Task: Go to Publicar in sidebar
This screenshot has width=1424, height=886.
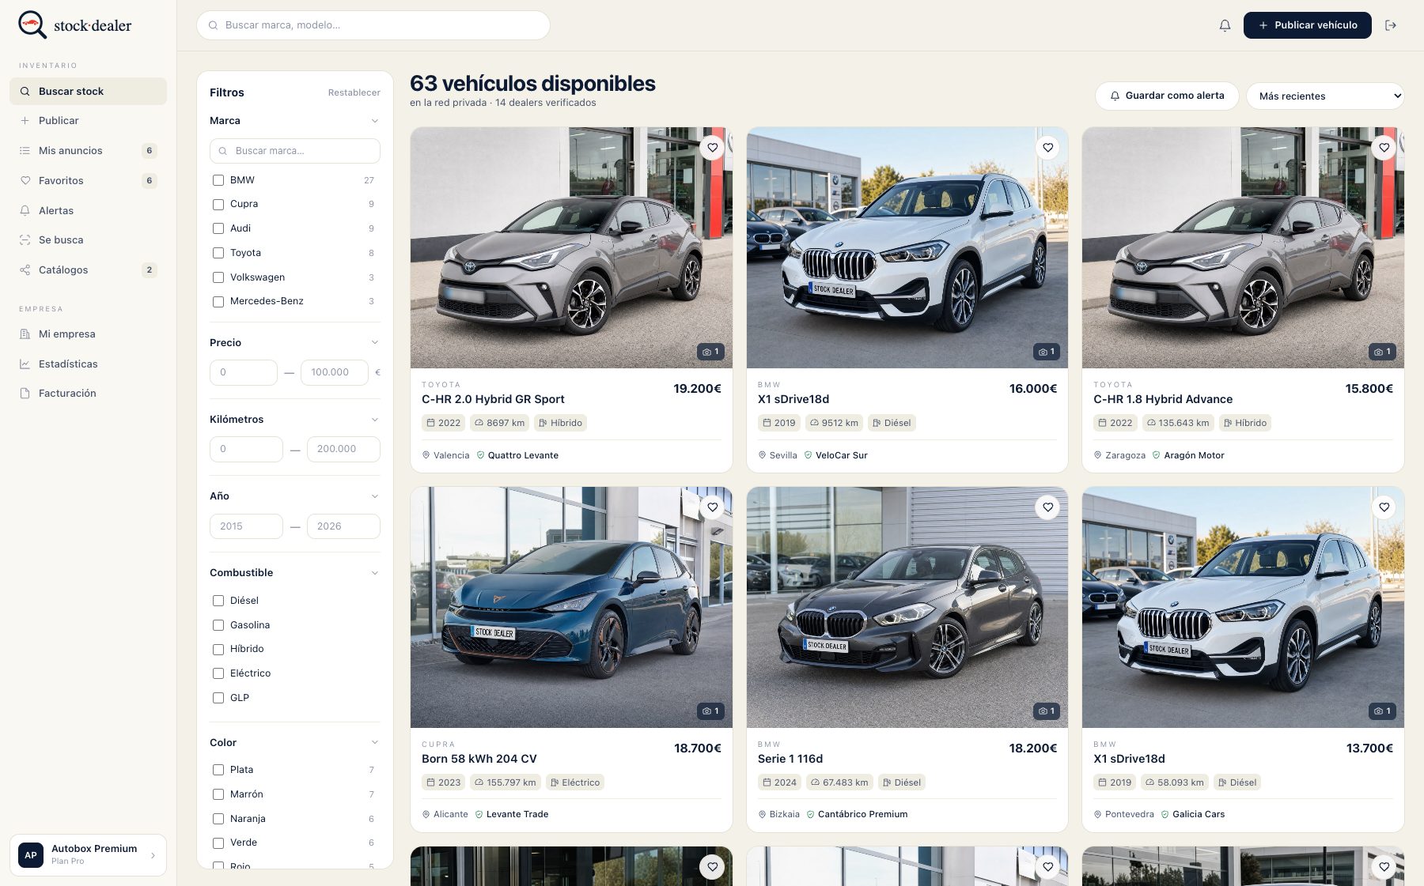Action: click(x=88, y=121)
